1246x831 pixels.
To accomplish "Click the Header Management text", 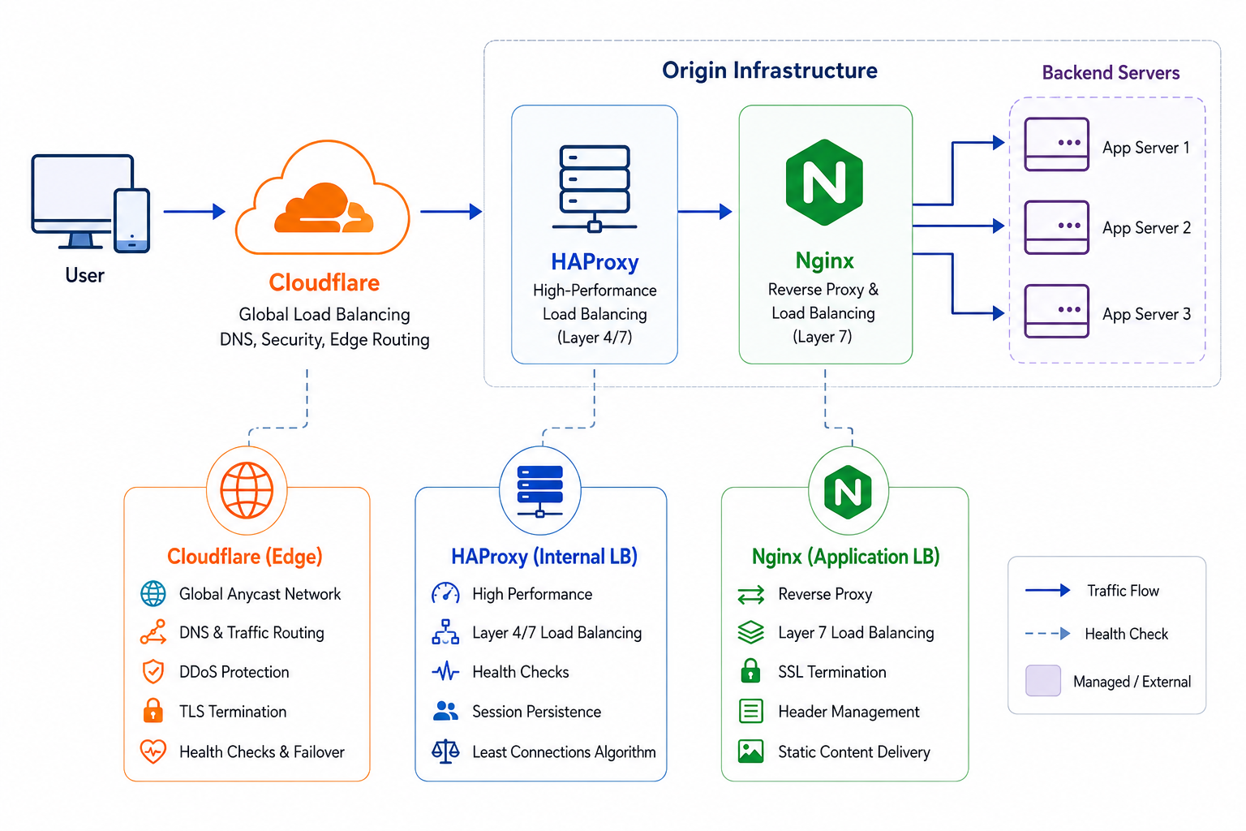I will coord(849,712).
